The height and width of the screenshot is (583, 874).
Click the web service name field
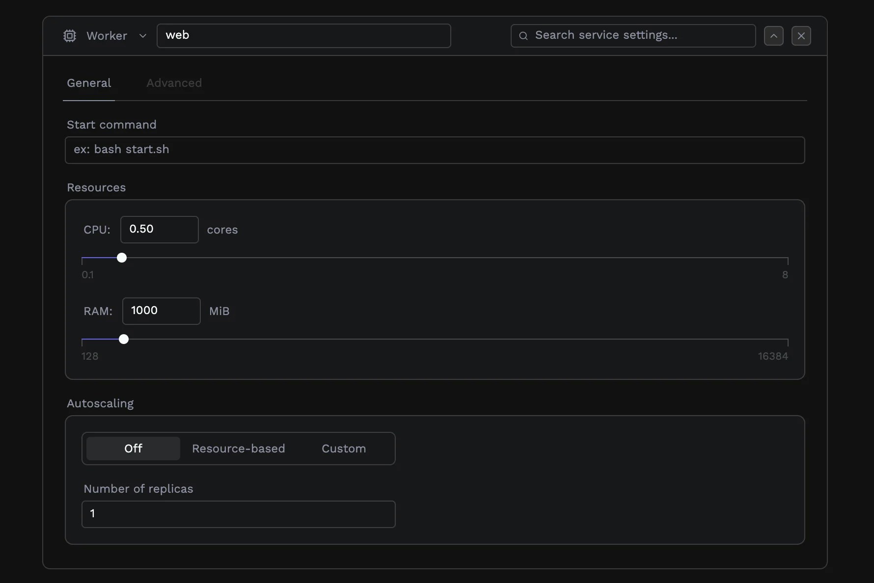tap(303, 35)
